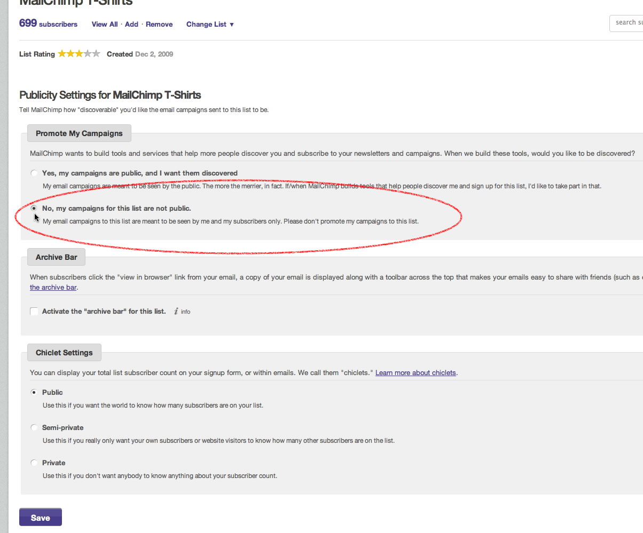Screen dimensions: 643x533
Task: Click the Archive Bar section header
Action: (56, 257)
